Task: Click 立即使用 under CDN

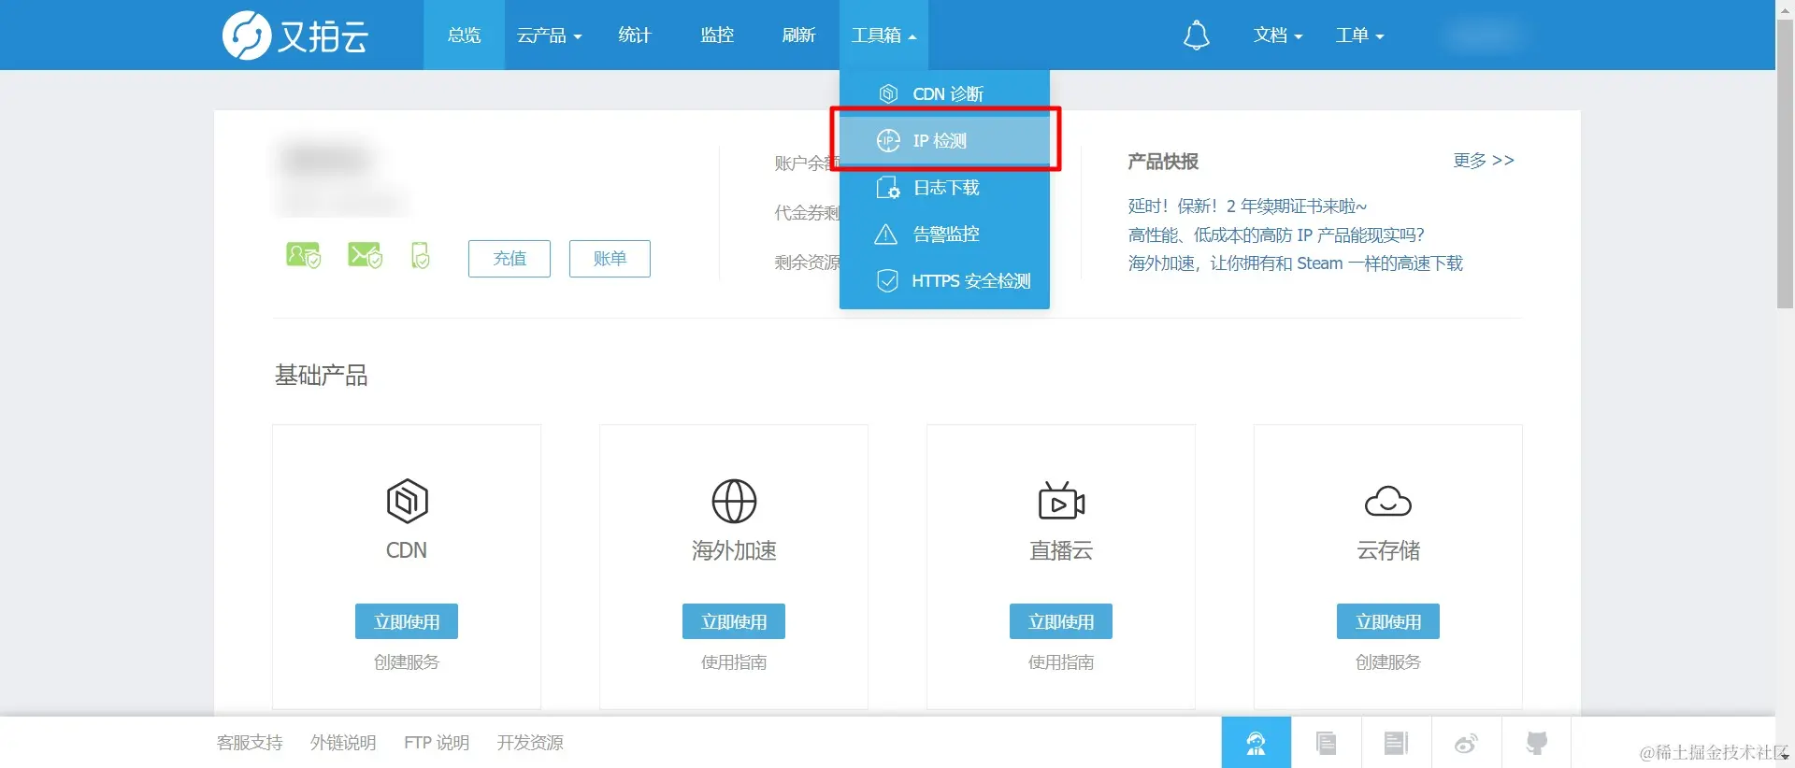Action: (407, 621)
